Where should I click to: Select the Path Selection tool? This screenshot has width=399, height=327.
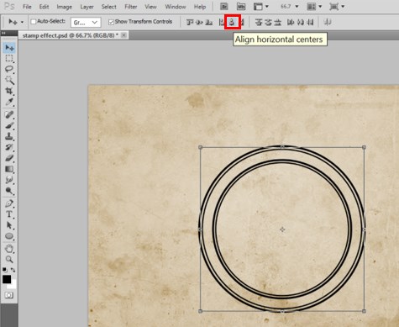point(9,225)
